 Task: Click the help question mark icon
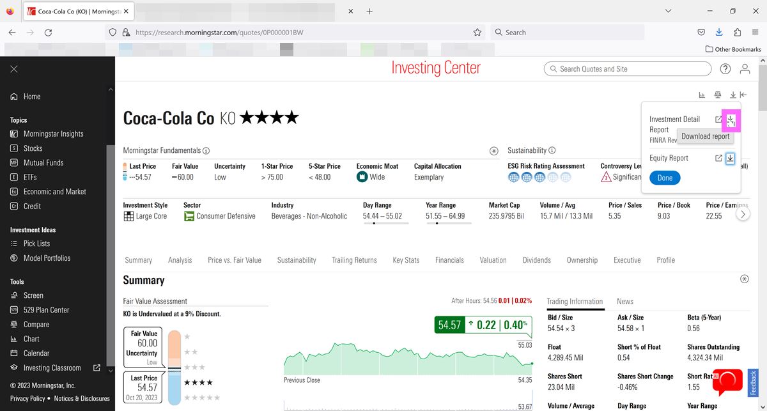(725, 69)
